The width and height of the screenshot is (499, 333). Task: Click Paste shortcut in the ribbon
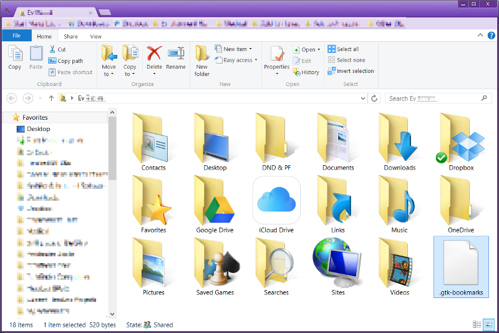(70, 72)
